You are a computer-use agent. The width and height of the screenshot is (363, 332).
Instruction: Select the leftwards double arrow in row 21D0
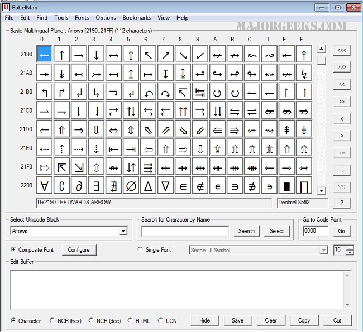(x=44, y=130)
